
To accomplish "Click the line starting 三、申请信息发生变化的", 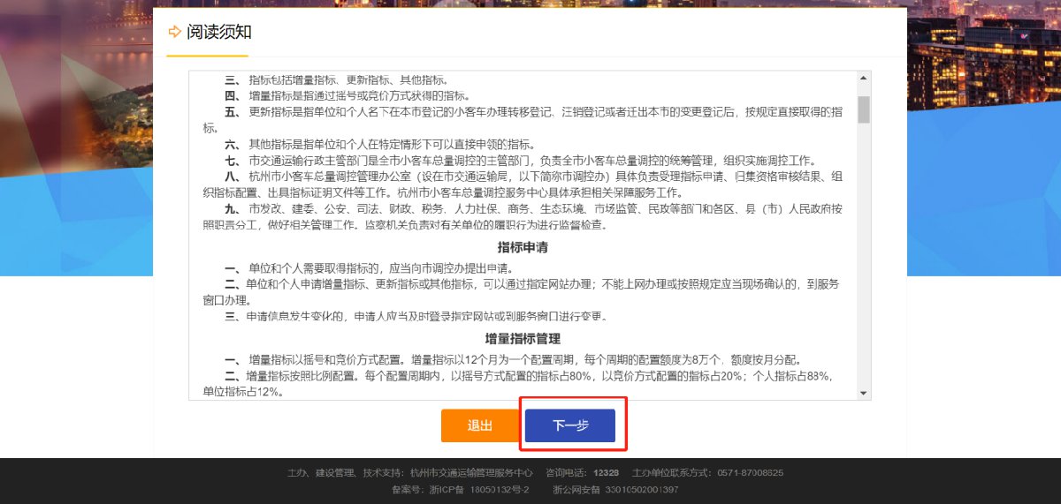I will click(424, 316).
